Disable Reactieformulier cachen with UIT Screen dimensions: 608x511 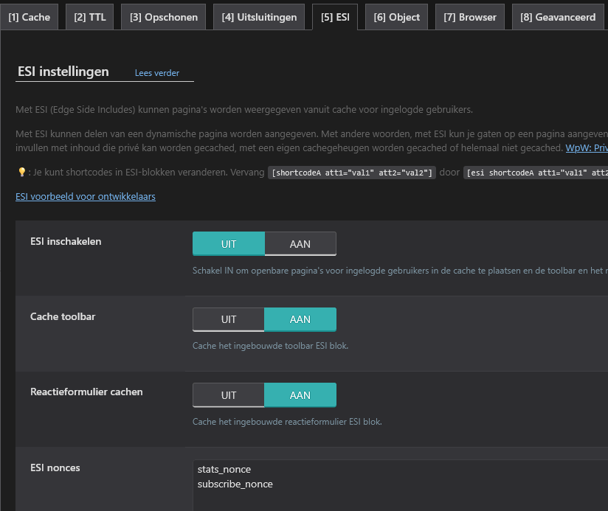(x=229, y=395)
